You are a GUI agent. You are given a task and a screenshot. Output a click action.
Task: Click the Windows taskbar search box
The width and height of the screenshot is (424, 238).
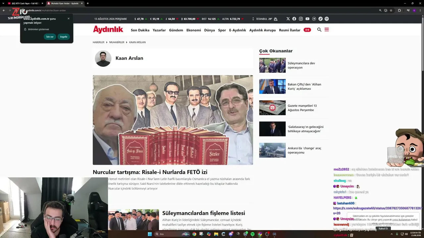point(172,234)
